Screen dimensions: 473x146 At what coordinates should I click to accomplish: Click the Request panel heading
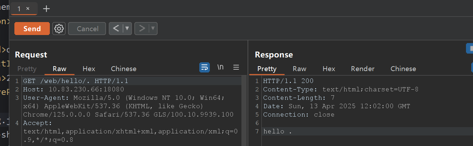(31, 55)
